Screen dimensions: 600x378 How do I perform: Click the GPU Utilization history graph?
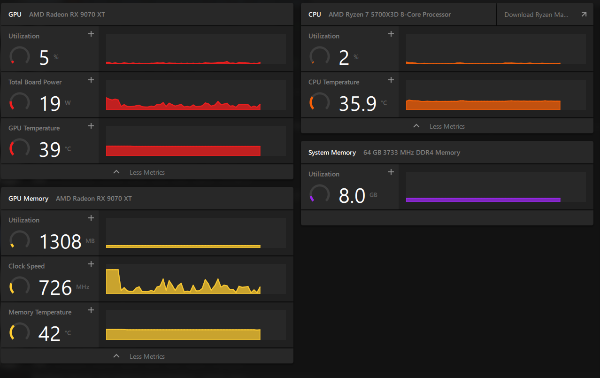pyautogui.click(x=196, y=49)
